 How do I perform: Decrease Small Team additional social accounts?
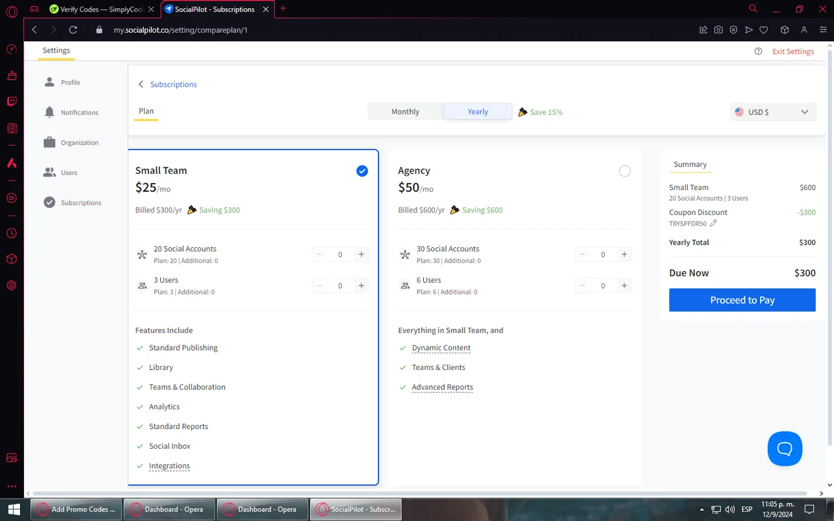pyautogui.click(x=319, y=254)
